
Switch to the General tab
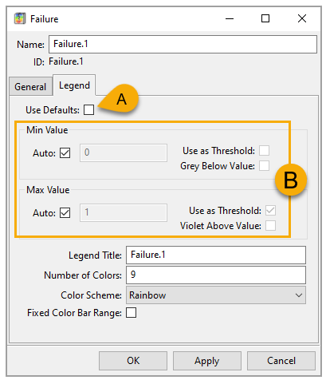coord(30,86)
